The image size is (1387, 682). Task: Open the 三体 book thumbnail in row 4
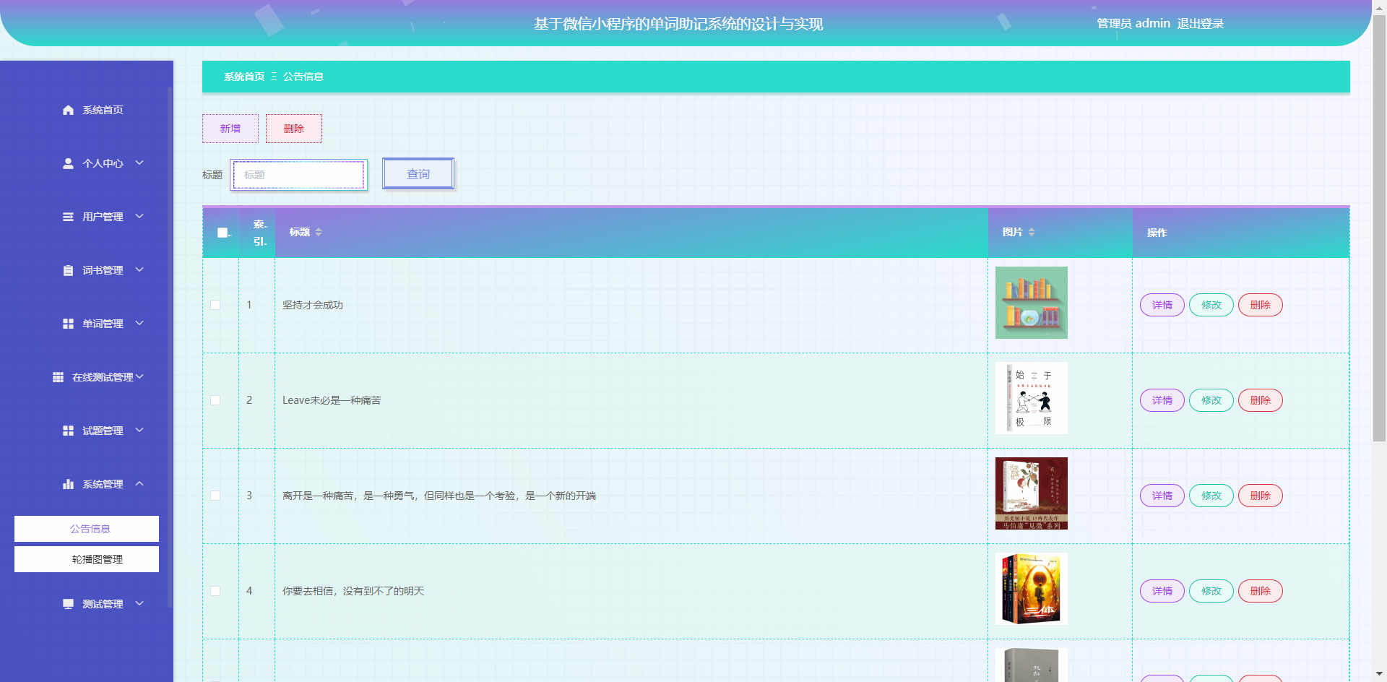1031,589
